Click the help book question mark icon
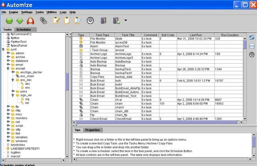 (x=103, y=20)
